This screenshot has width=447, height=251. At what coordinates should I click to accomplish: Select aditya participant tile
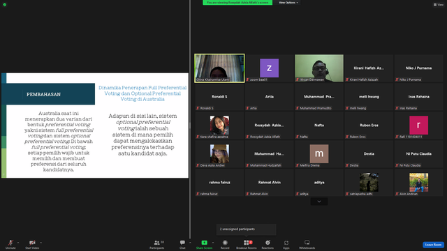[319, 183]
